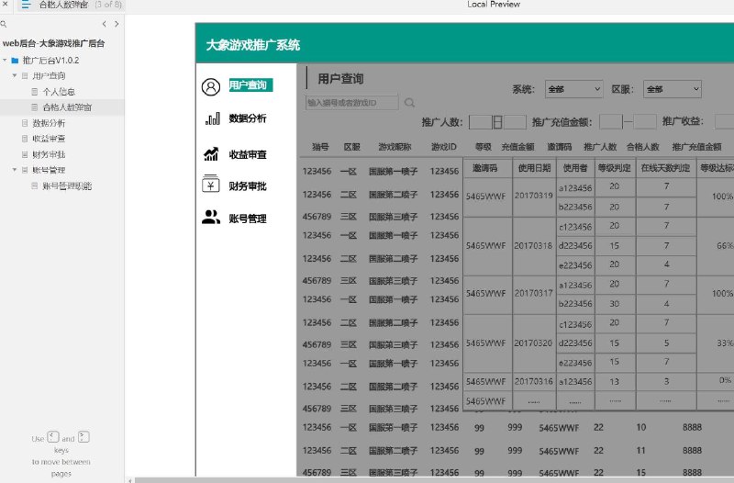Open the 区服 dropdown

click(x=673, y=89)
